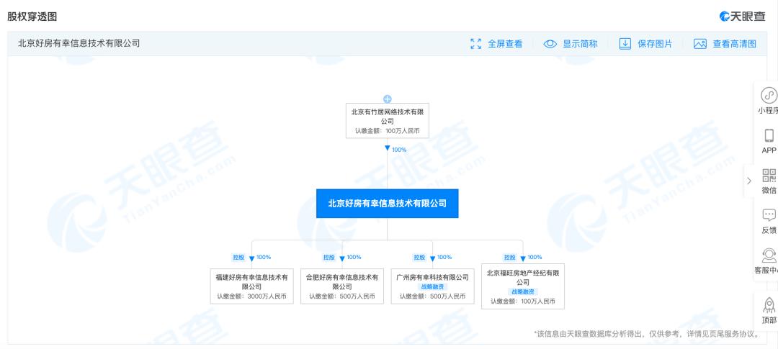This screenshot has height=349, width=778.
Task: Click central node 北京好房有幸信息技术有限公司
Action: [388, 203]
